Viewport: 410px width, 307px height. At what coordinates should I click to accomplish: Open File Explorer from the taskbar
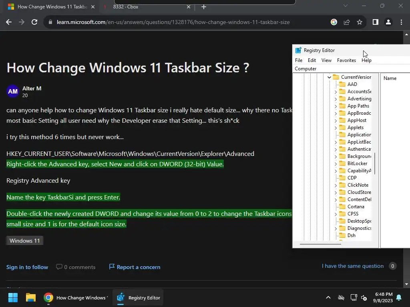coord(30,297)
